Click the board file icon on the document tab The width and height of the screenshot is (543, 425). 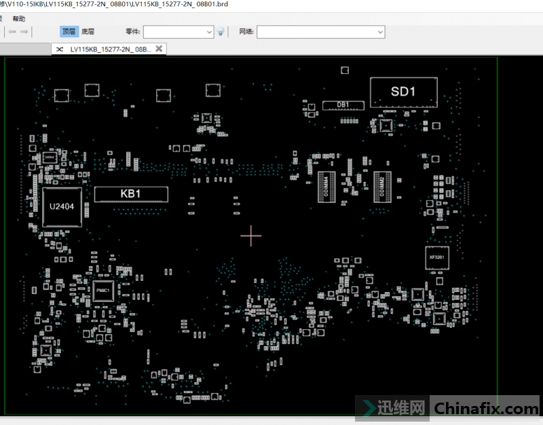[60, 50]
